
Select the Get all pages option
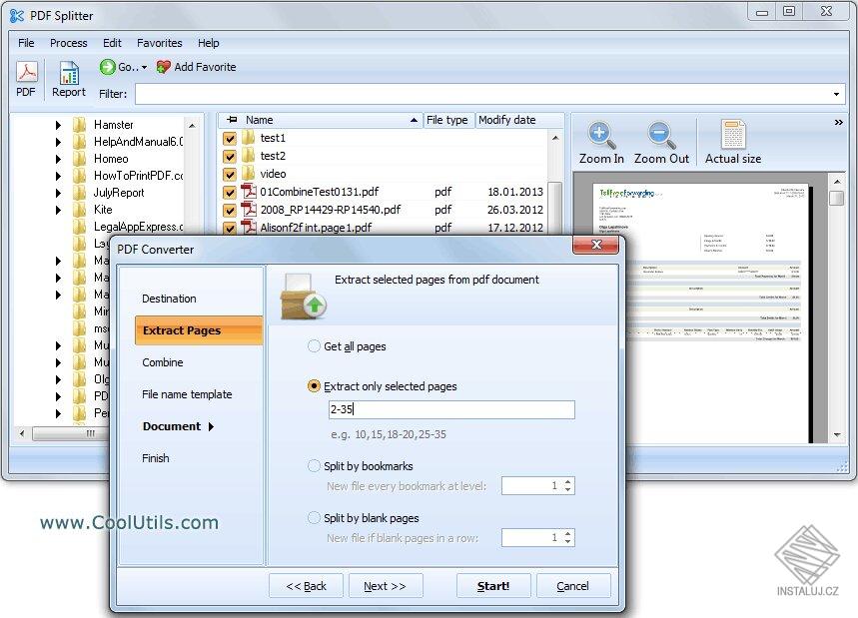[x=313, y=346]
